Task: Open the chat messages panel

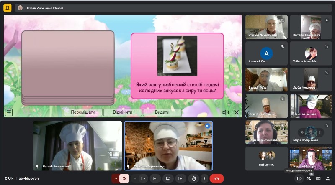Action: [x=318, y=179]
